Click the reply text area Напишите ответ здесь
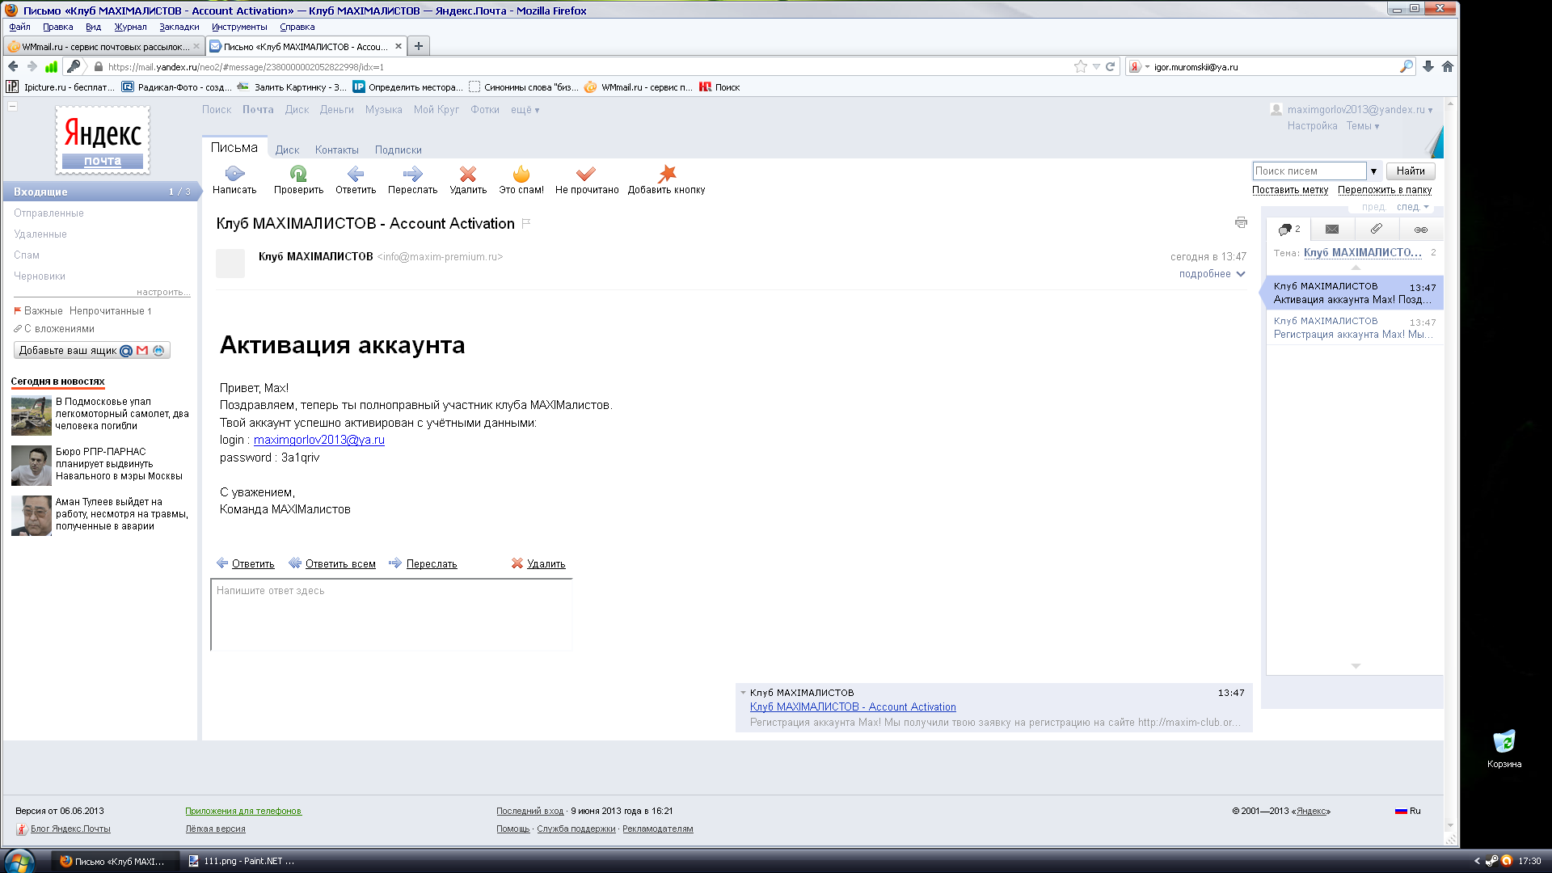 (391, 614)
